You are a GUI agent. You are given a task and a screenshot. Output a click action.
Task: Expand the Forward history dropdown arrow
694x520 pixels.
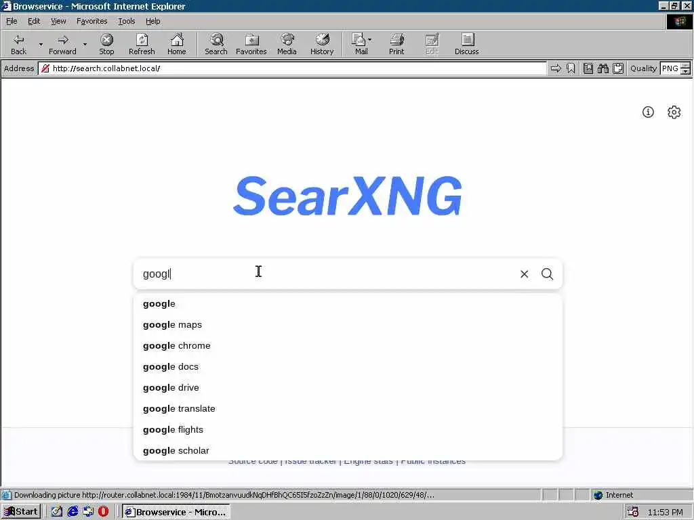click(x=85, y=44)
